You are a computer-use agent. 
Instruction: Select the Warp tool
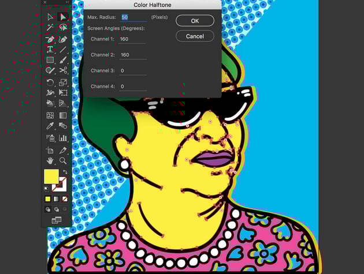(50, 92)
